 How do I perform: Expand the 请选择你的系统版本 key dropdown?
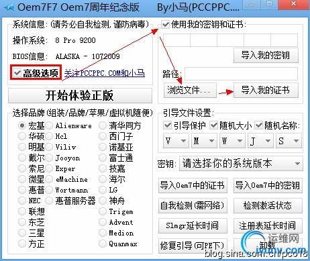pos(241,164)
